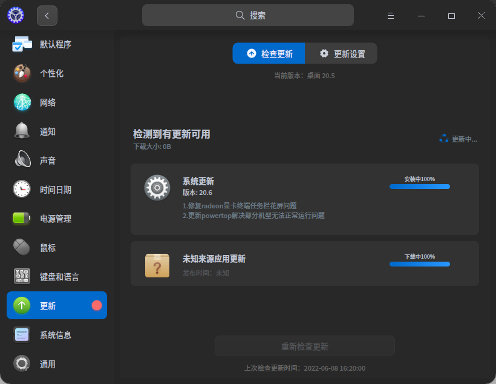This screenshot has height=384, width=496.
Task: Click the radeon graphics fix changelog line
Action: (240, 205)
